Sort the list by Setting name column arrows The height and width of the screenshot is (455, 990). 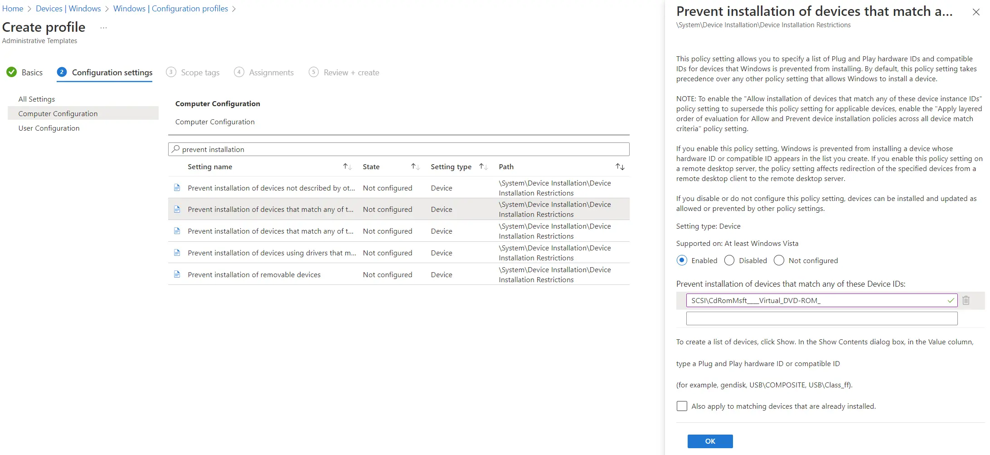tap(347, 167)
